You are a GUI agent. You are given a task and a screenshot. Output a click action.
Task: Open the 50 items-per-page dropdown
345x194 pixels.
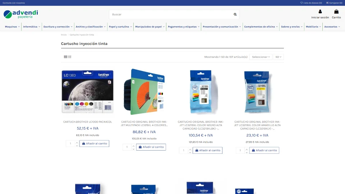tap(278, 57)
